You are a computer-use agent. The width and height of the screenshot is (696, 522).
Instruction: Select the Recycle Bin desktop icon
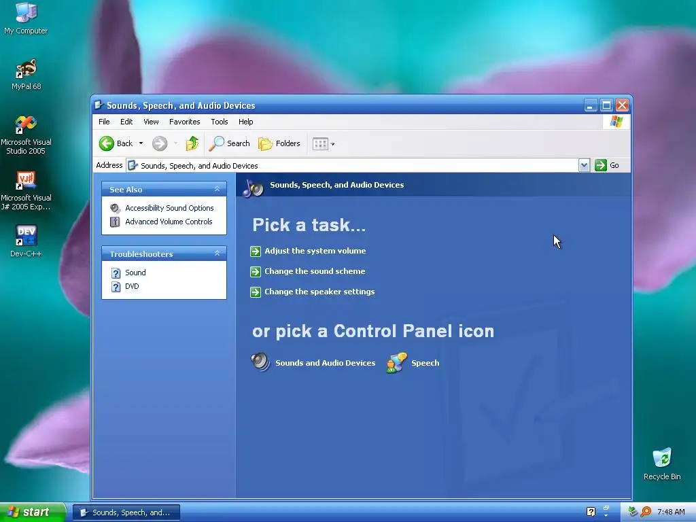pyautogui.click(x=662, y=464)
